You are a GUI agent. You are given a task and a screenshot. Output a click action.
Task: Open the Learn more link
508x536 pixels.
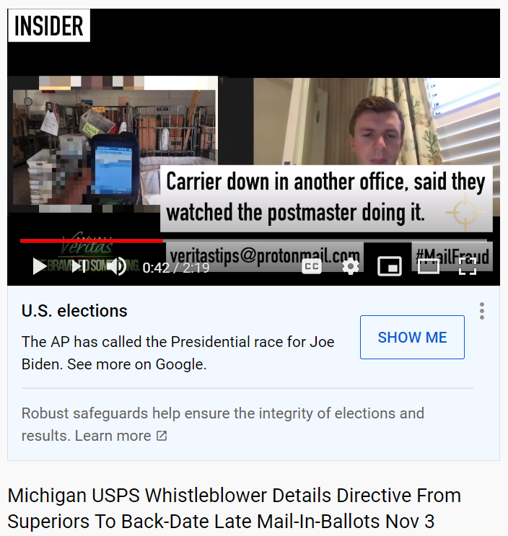113,436
